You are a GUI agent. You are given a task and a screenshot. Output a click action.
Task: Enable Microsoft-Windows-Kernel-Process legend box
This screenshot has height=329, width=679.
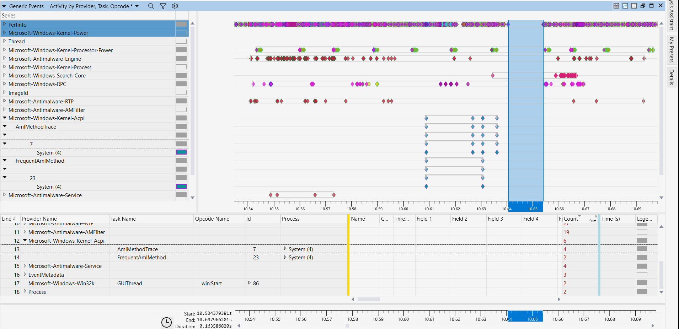181,67
